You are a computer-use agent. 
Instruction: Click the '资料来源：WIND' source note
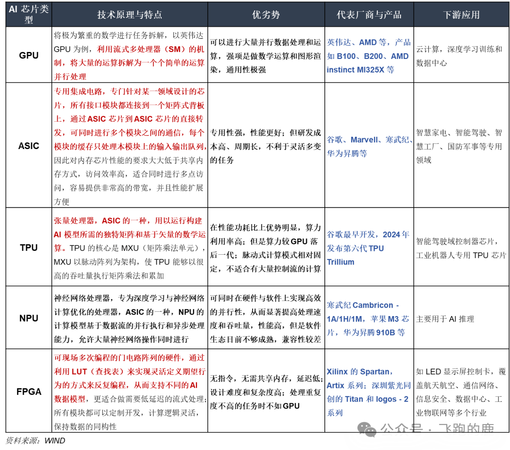35,441
